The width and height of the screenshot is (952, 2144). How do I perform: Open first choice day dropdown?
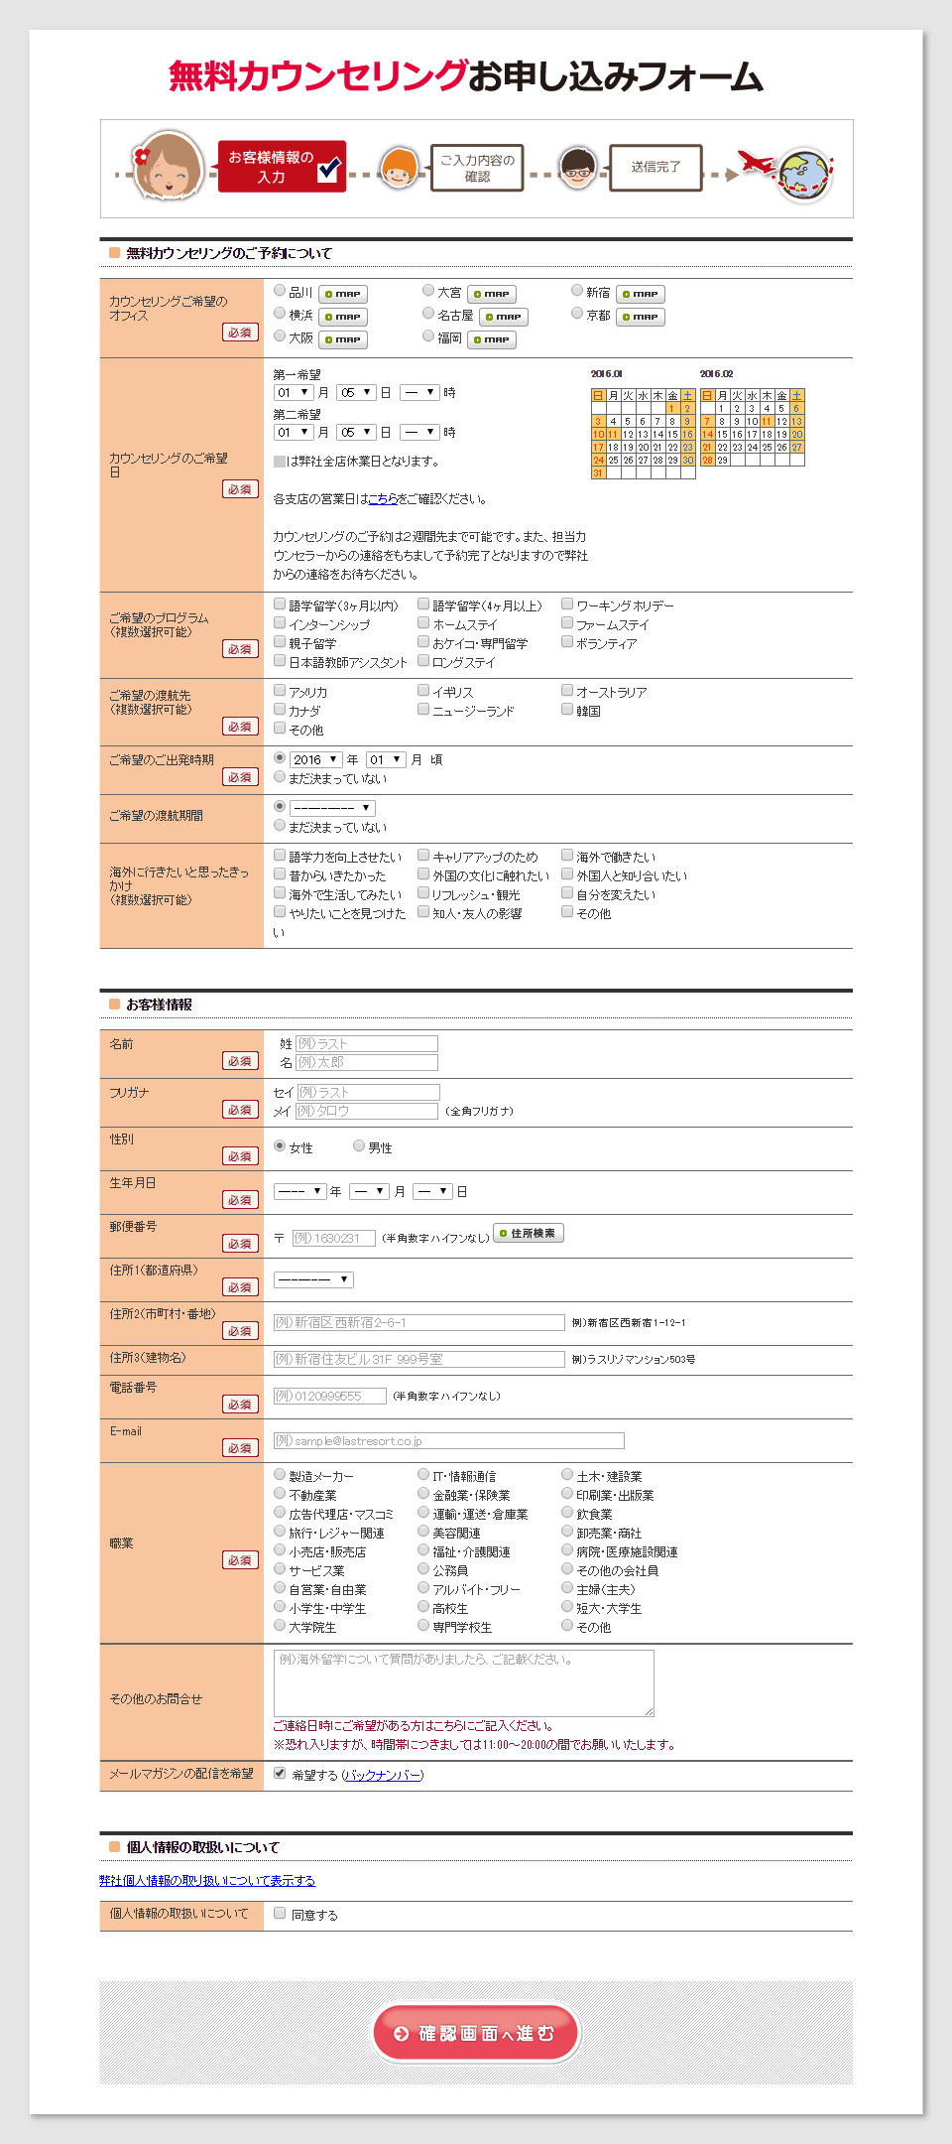click(356, 393)
